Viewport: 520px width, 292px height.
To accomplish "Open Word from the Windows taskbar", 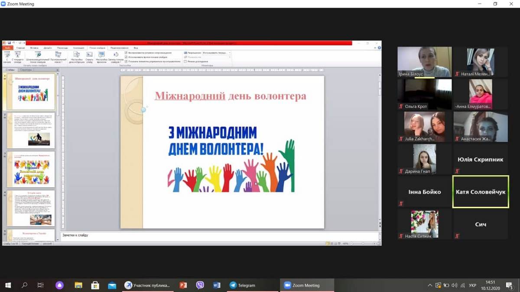I will tap(217, 285).
